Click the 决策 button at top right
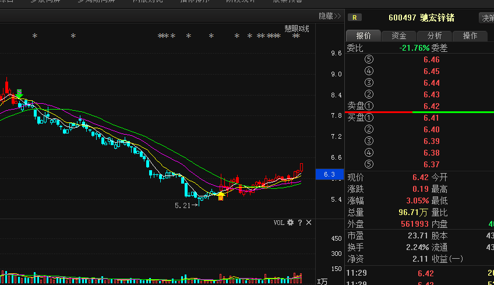Image resolution: width=494 pixels, height=285 pixels. 486,17
